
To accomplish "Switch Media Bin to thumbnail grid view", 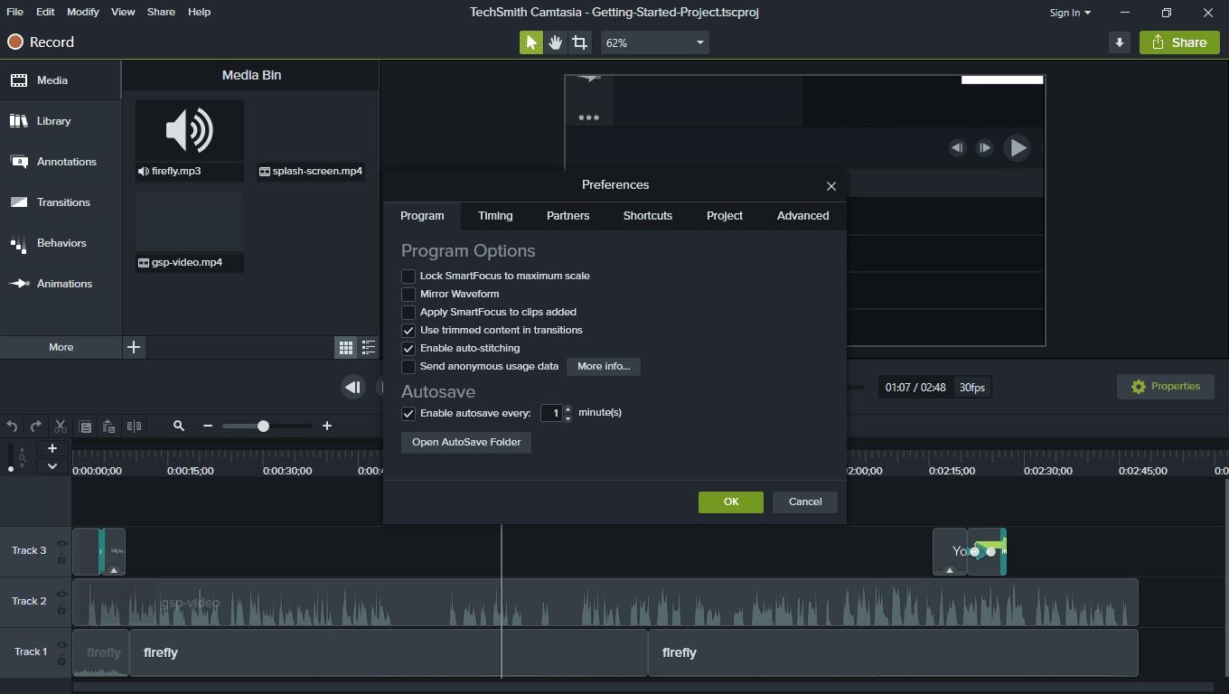I will coord(345,347).
